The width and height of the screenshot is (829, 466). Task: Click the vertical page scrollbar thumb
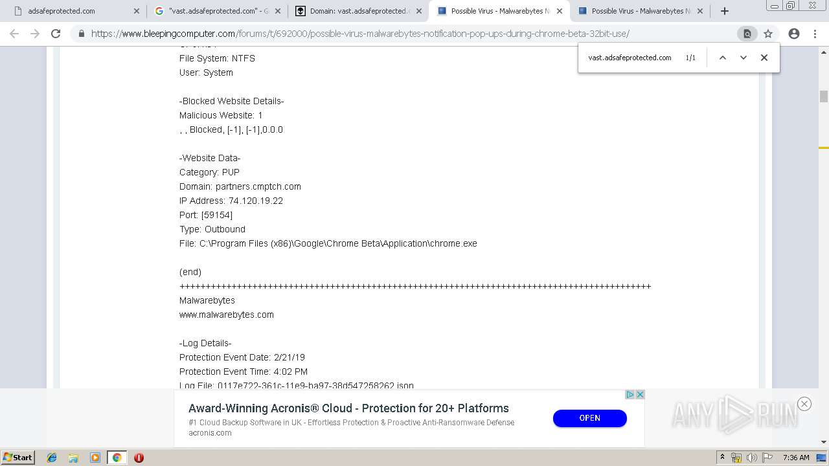pos(824,96)
